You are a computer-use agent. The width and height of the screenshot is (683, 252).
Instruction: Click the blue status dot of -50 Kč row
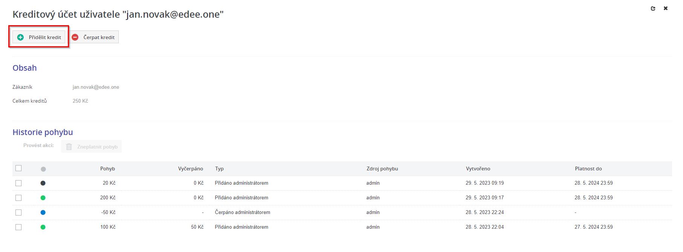point(43,213)
